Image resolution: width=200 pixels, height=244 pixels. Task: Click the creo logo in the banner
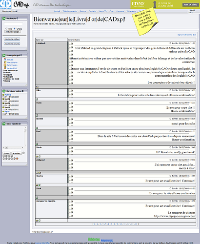pos(138,4)
